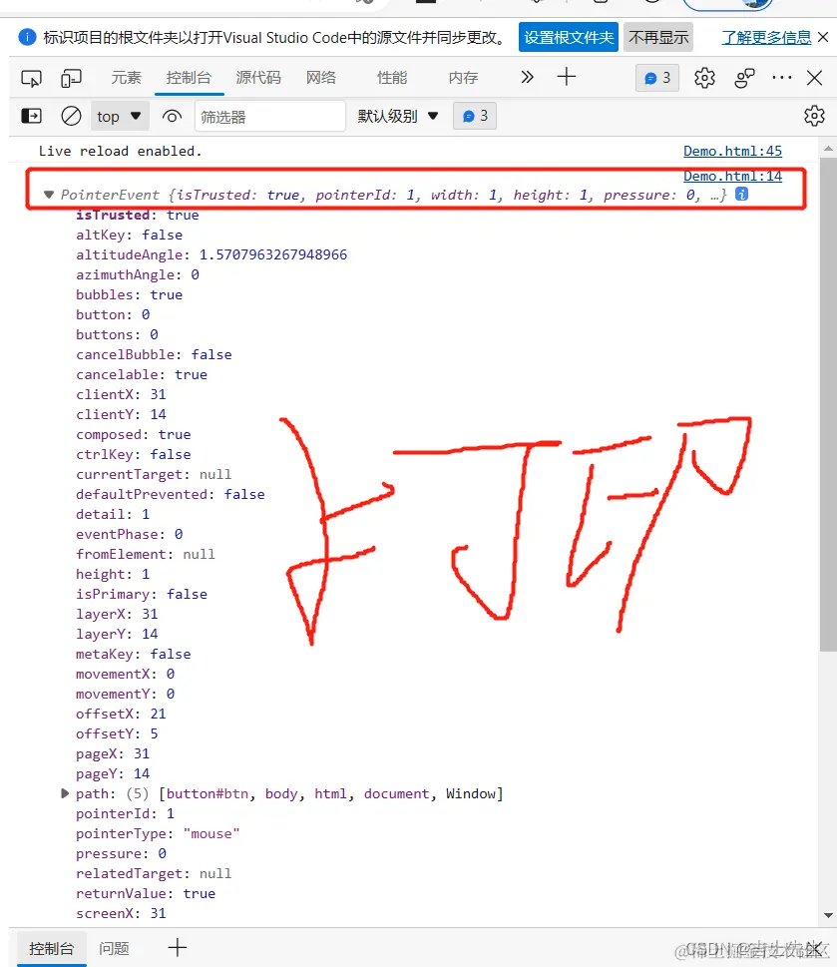This screenshot has height=967, width=837.
Task: Click the console vertical scrollbar thumb
Action: (828, 404)
